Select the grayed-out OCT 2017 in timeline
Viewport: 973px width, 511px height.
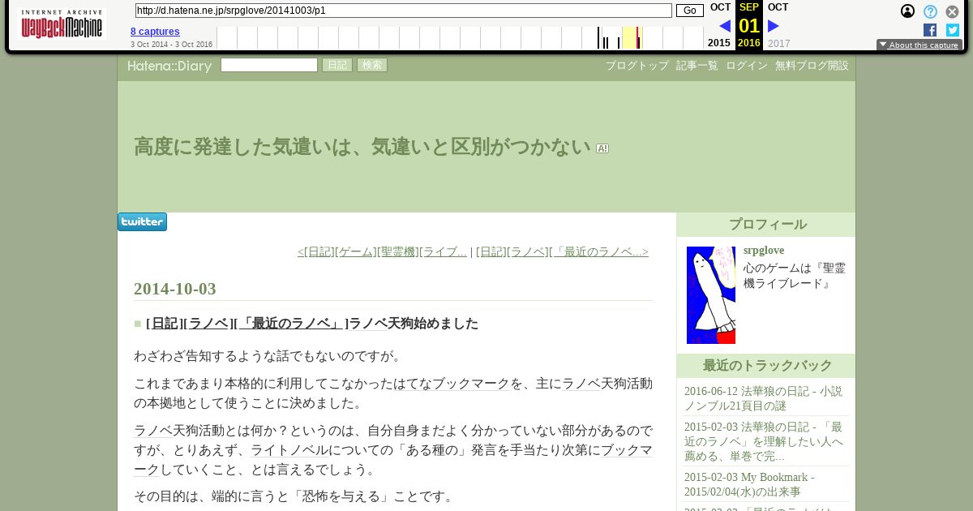[x=778, y=44]
